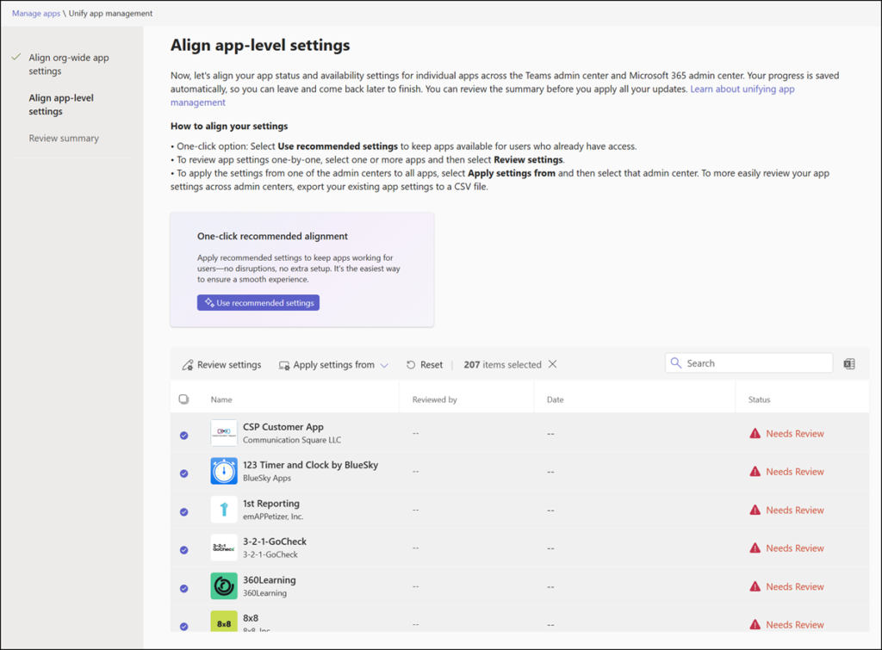Click the Date column header
The image size is (882, 650).
(555, 399)
